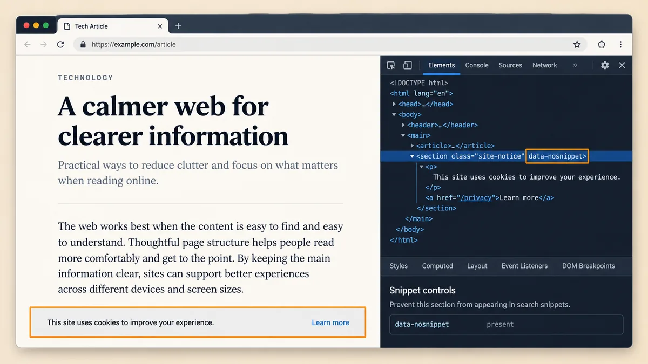Open the Styles pane tab
Image resolution: width=648 pixels, height=364 pixels.
[399, 266]
